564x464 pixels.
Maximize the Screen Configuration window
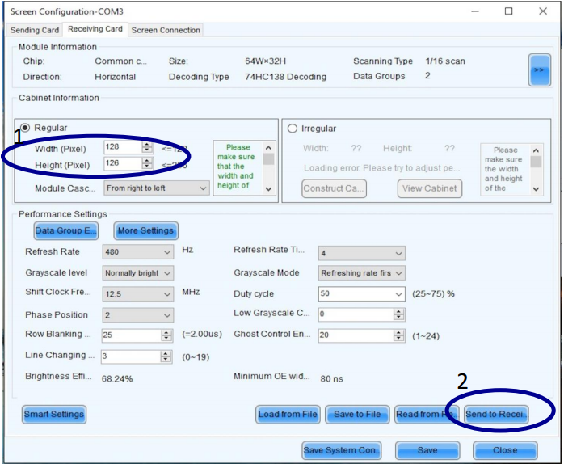[508, 11]
